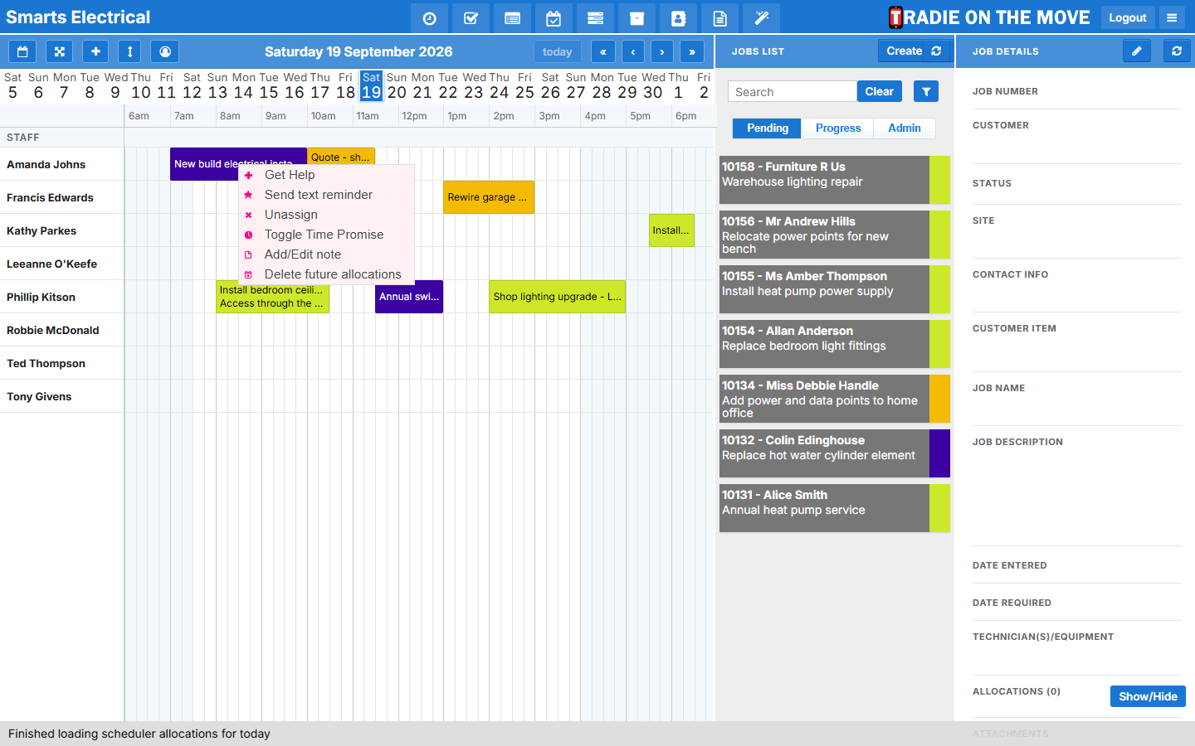Click the Show/Hide allocations button

(x=1148, y=696)
